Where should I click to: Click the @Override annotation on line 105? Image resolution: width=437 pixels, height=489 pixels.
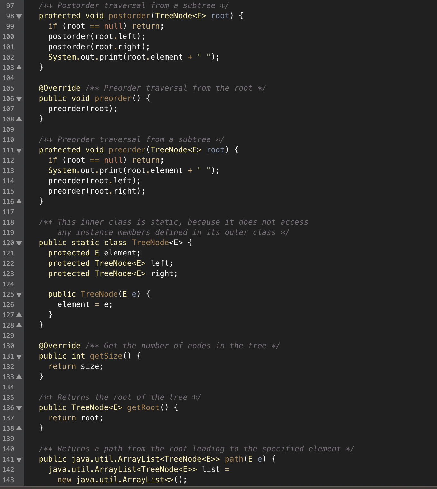point(60,88)
